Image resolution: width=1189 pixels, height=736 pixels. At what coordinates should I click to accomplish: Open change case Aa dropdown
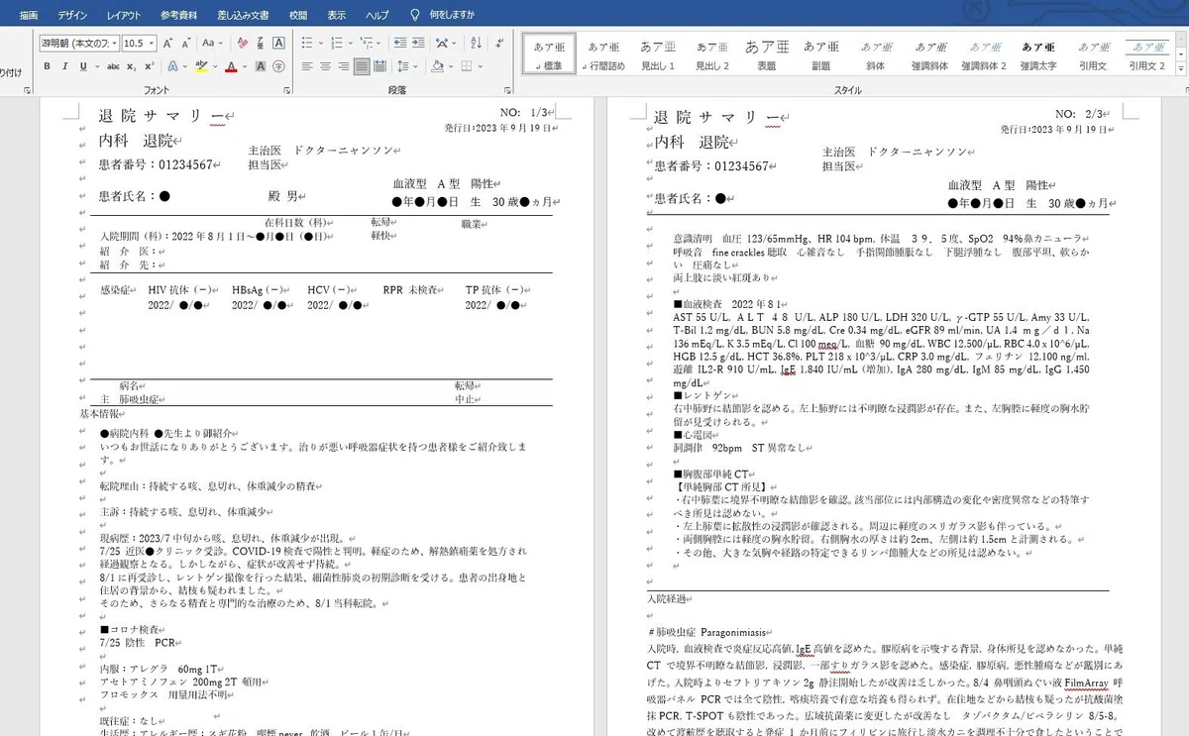[x=212, y=44]
